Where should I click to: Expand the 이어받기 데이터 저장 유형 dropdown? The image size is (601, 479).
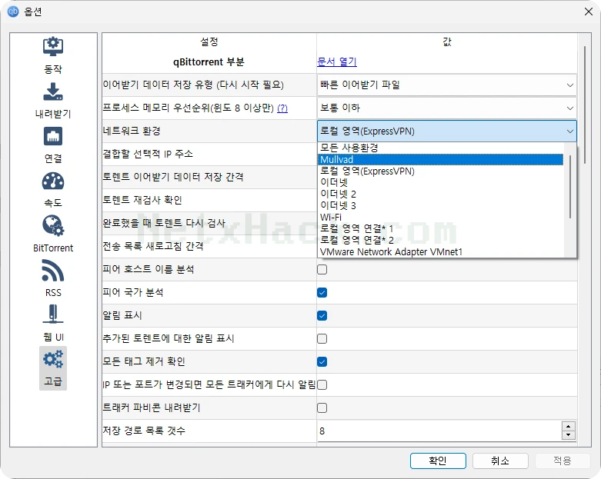[x=446, y=85]
